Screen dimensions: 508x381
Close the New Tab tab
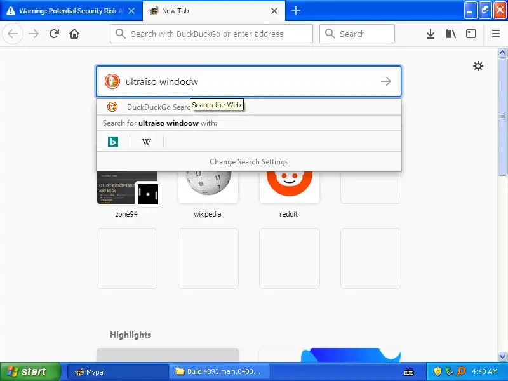point(274,11)
